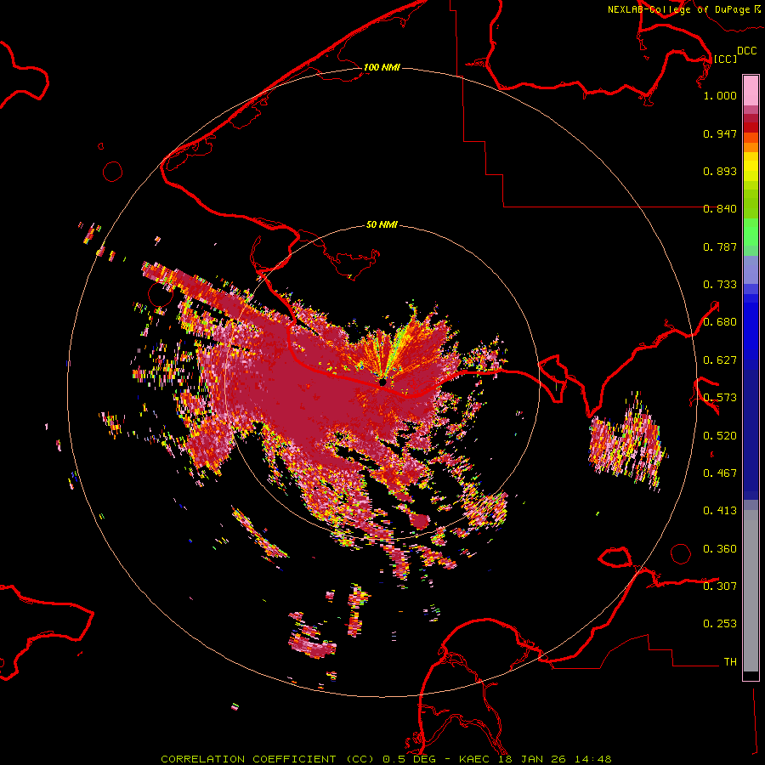Click the 100 NMI range ring label
The width and height of the screenshot is (765, 765).
382,67
